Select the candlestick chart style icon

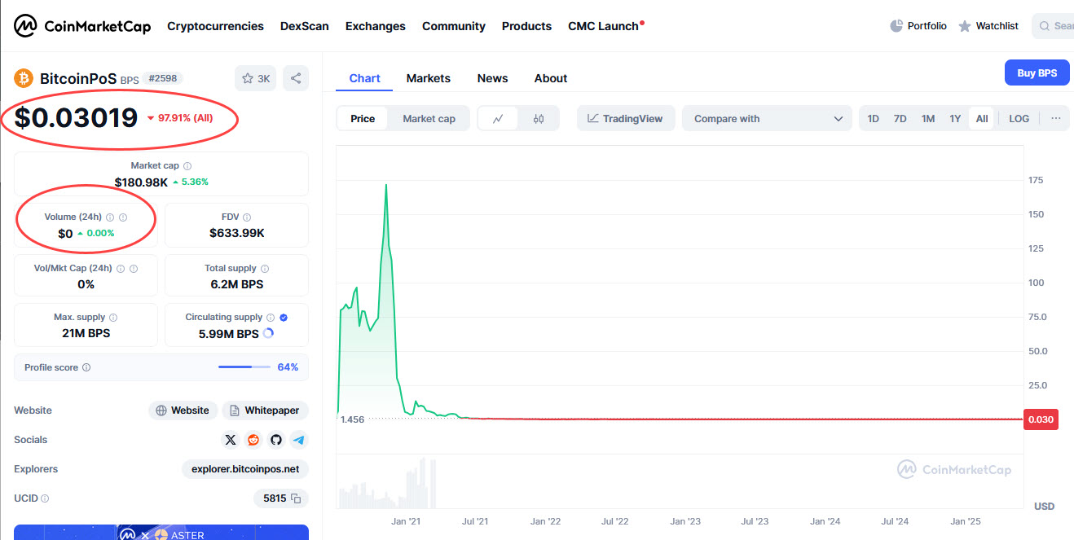[x=539, y=118]
